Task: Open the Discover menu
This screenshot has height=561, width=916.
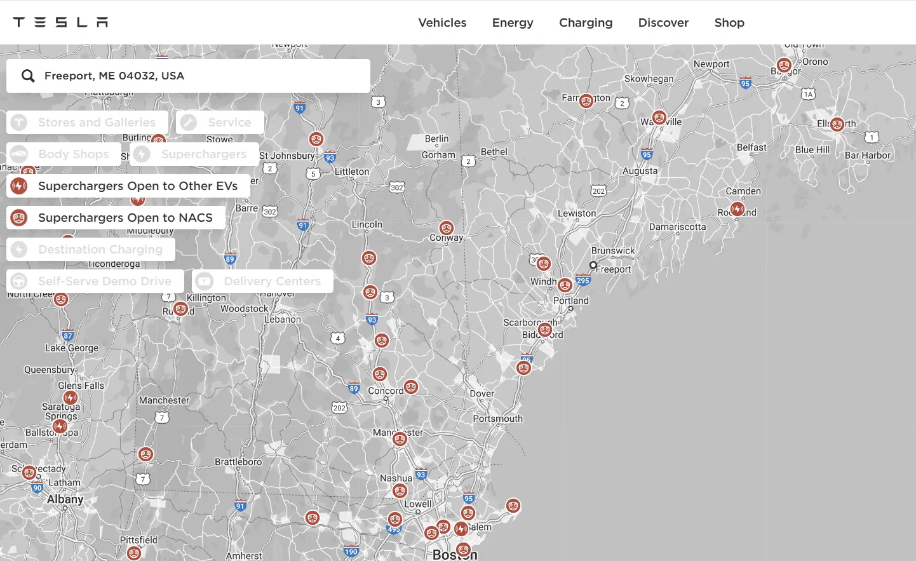Action: point(663,22)
